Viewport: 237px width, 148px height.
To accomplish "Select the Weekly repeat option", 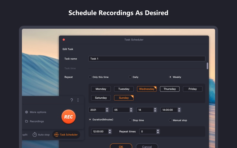I will (x=170, y=77).
